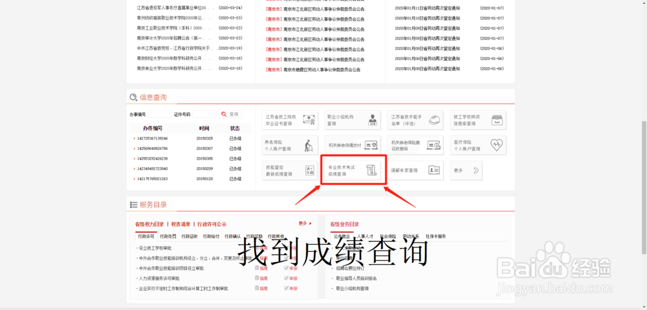Click the JOB person icon on 职业介绍机构查询
This screenshot has width=647, height=310.
pyautogui.click(x=373, y=119)
